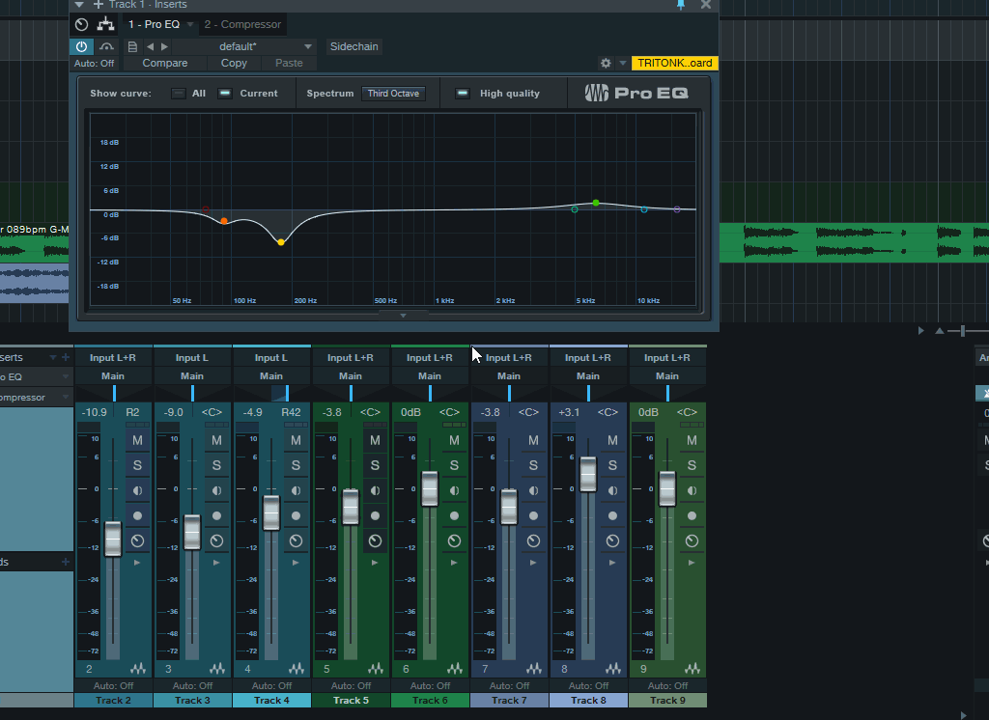
Task: Toggle monitor icon on Track 3 channel
Action: [x=216, y=490]
